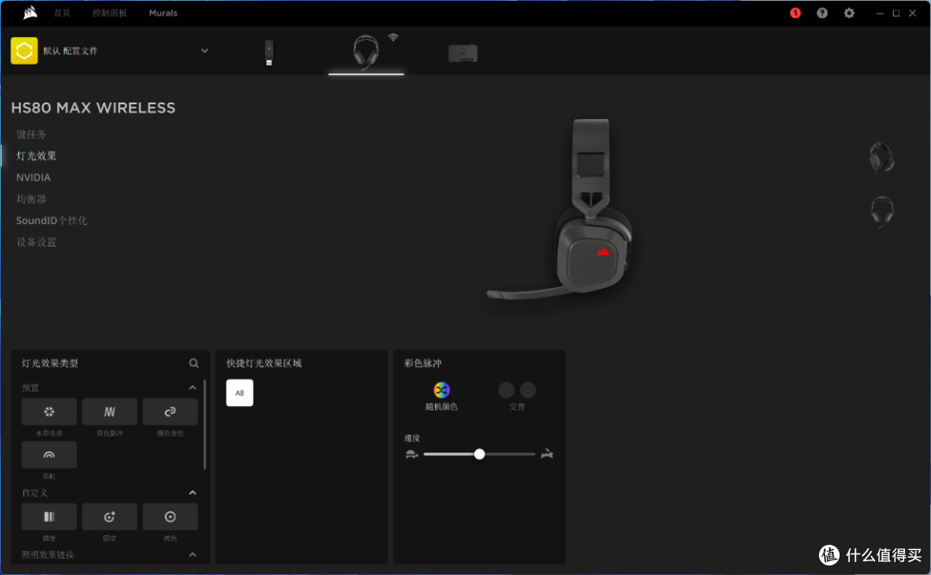Choose the 梯度 gradient effect
Image resolution: width=931 pixels, height=575 pixels.
pyautogui.click(x=49, y=516)
